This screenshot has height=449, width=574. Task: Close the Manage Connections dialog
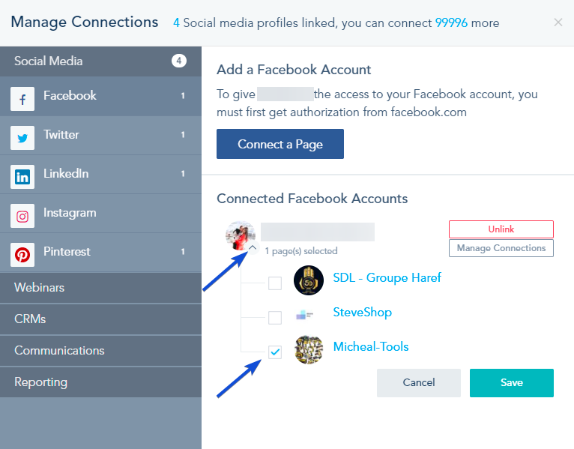(558, 22)
